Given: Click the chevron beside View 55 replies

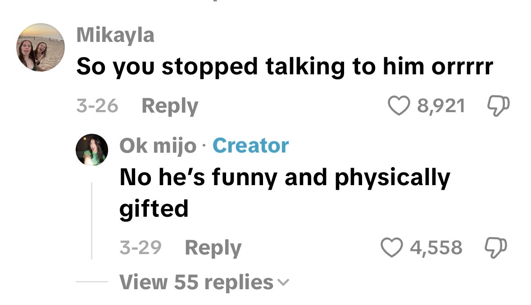Looking at the screenshot, I should (x=283, y=282).
